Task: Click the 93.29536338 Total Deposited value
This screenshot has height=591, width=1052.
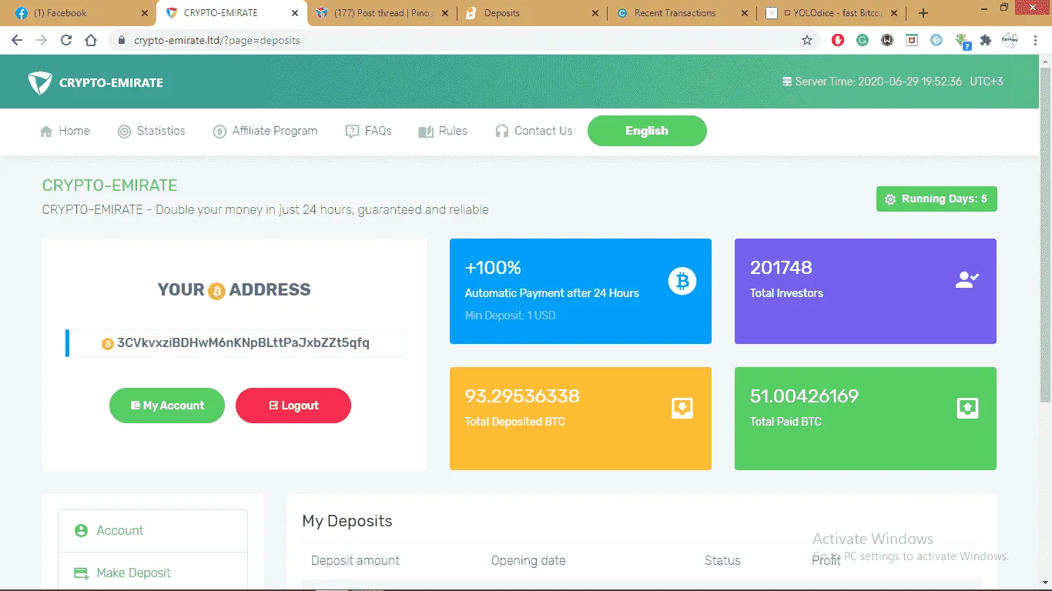Action: coord(522,396)
